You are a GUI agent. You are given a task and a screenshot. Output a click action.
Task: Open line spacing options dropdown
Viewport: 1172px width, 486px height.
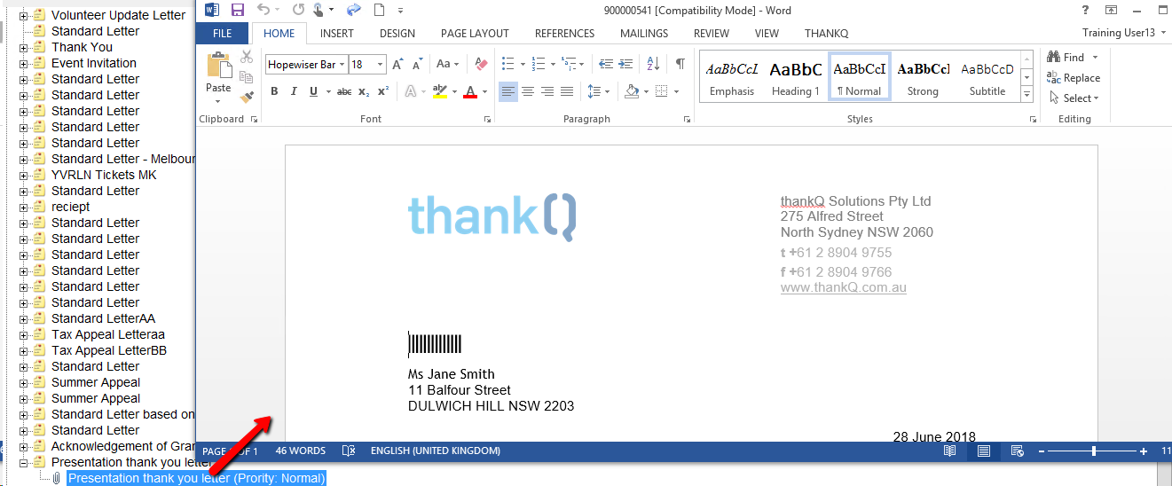pyautogui.click(x=600, y=91)
